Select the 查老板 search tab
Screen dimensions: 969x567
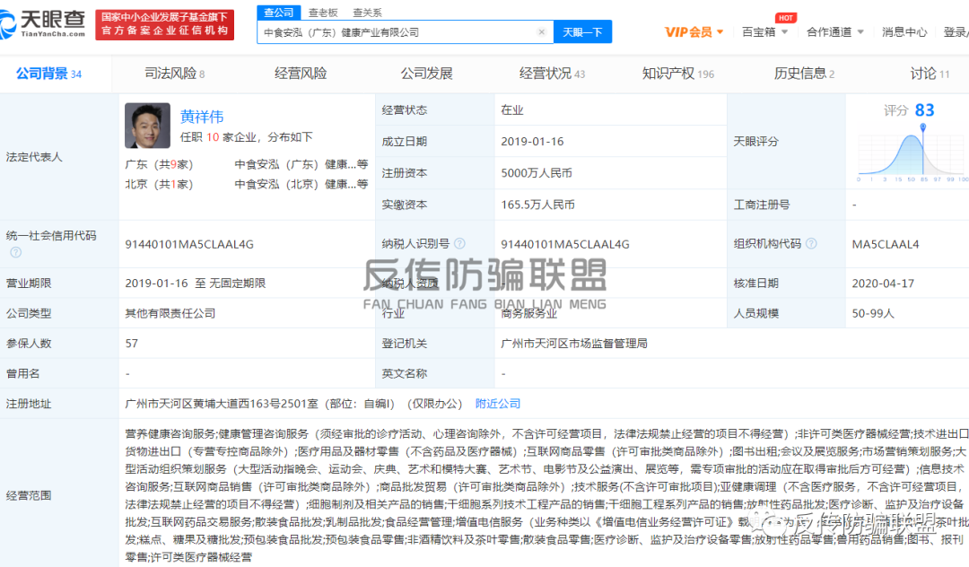point(323,13)
